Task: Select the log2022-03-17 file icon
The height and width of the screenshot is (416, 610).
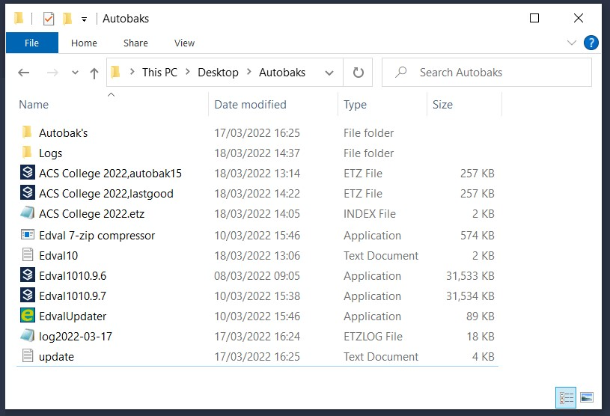Action: click(28, 336)
